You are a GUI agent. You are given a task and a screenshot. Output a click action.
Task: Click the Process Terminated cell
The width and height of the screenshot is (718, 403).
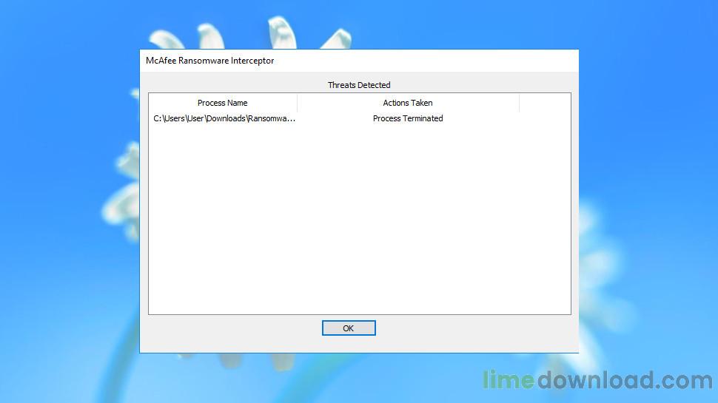[x=408, y=118]
